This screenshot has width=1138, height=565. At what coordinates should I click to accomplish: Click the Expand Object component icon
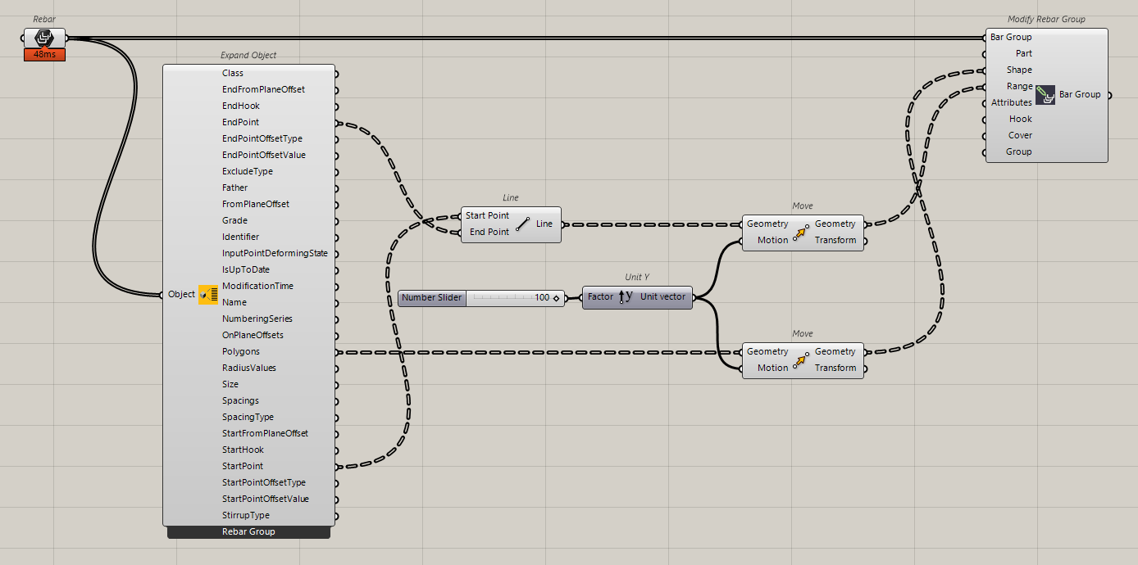tap(208, 294)
